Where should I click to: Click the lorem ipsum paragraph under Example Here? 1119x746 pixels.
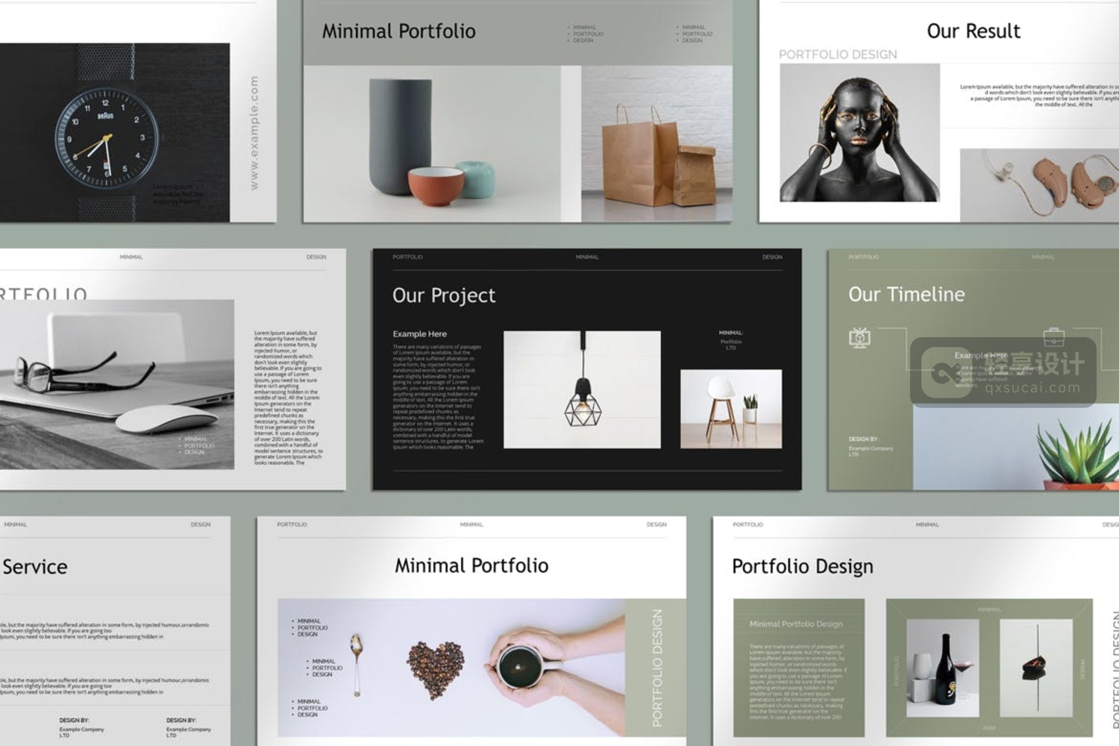tap(438, 396)
